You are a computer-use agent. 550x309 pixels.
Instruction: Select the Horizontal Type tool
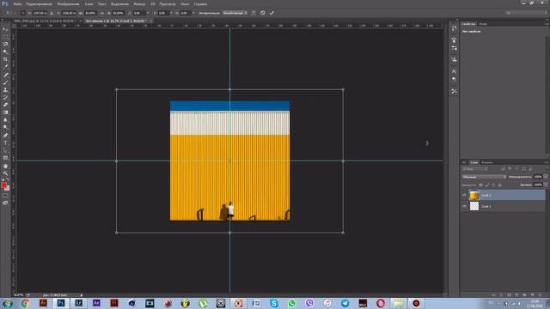point(5,143)
